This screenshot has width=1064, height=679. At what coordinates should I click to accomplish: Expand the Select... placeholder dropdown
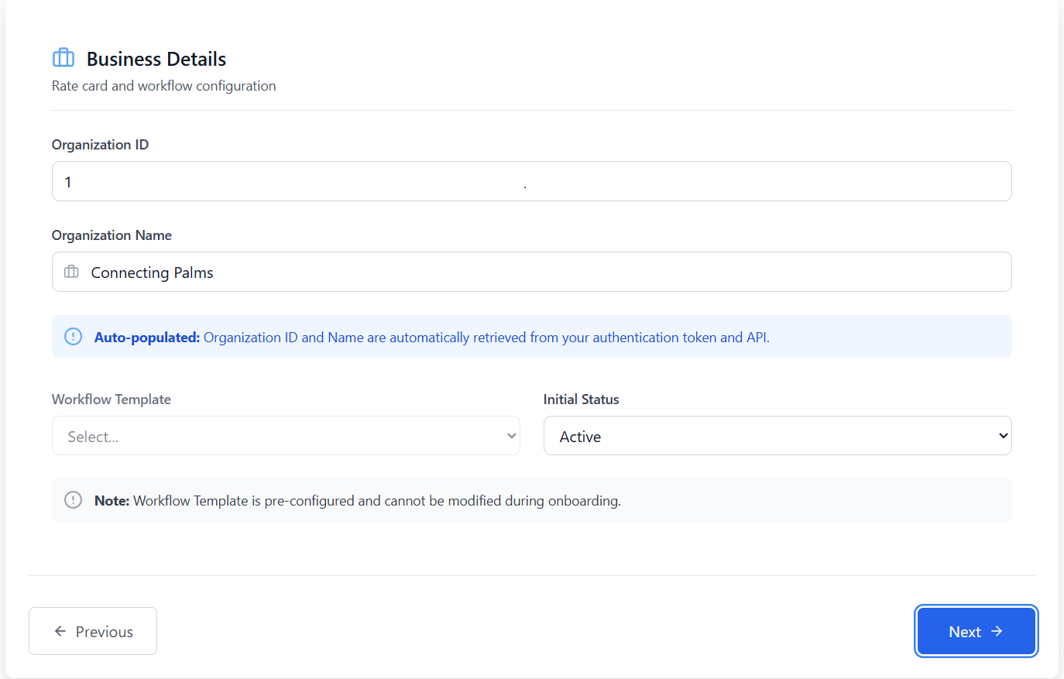coord(286,435)
